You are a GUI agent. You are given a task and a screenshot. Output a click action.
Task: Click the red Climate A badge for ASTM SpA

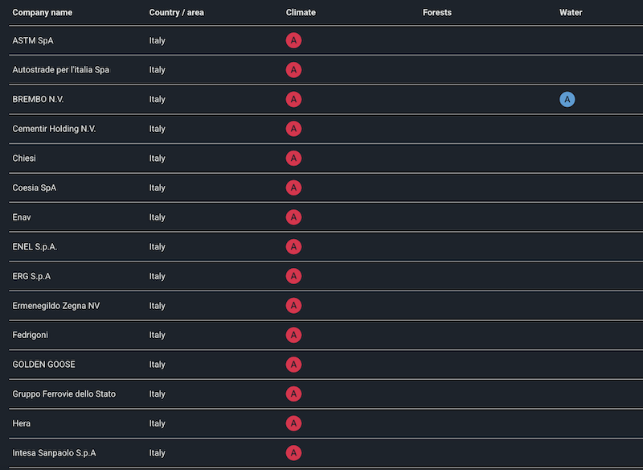(293, 40)
